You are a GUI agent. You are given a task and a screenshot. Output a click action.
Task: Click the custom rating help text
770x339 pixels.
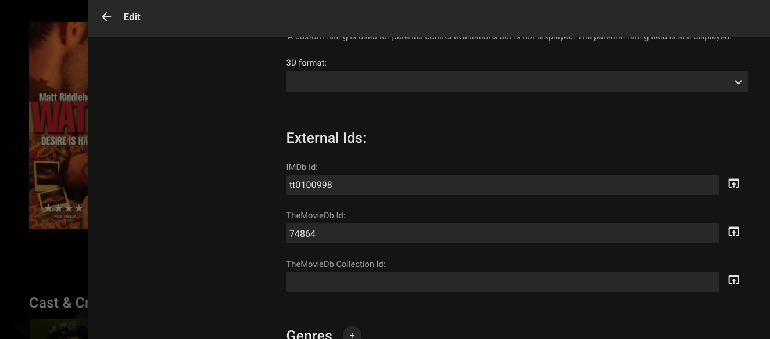(x=509, y=38)
